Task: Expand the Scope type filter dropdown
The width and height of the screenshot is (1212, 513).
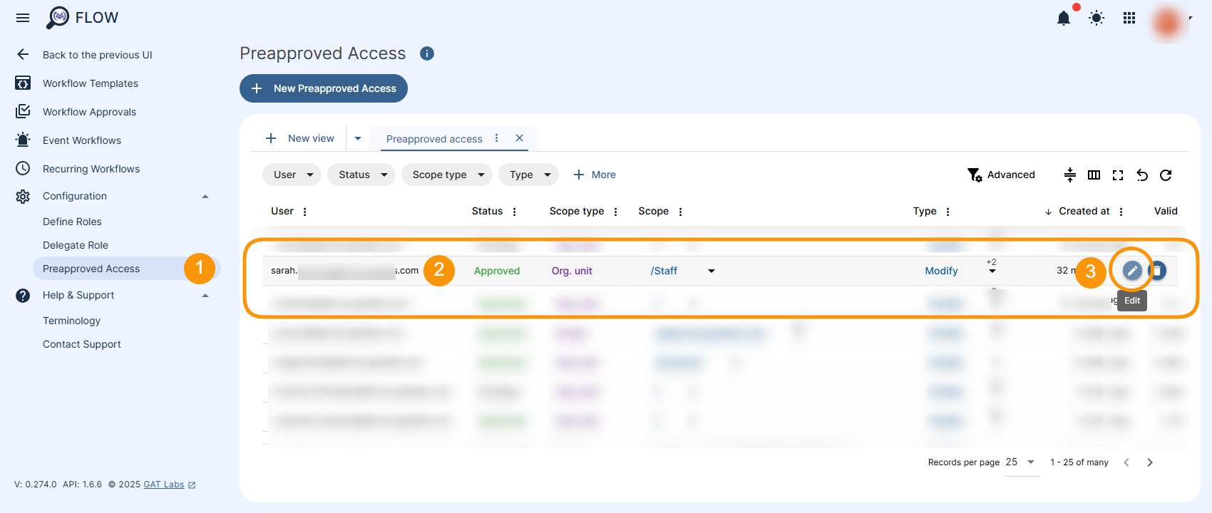Action: (447, 175)
